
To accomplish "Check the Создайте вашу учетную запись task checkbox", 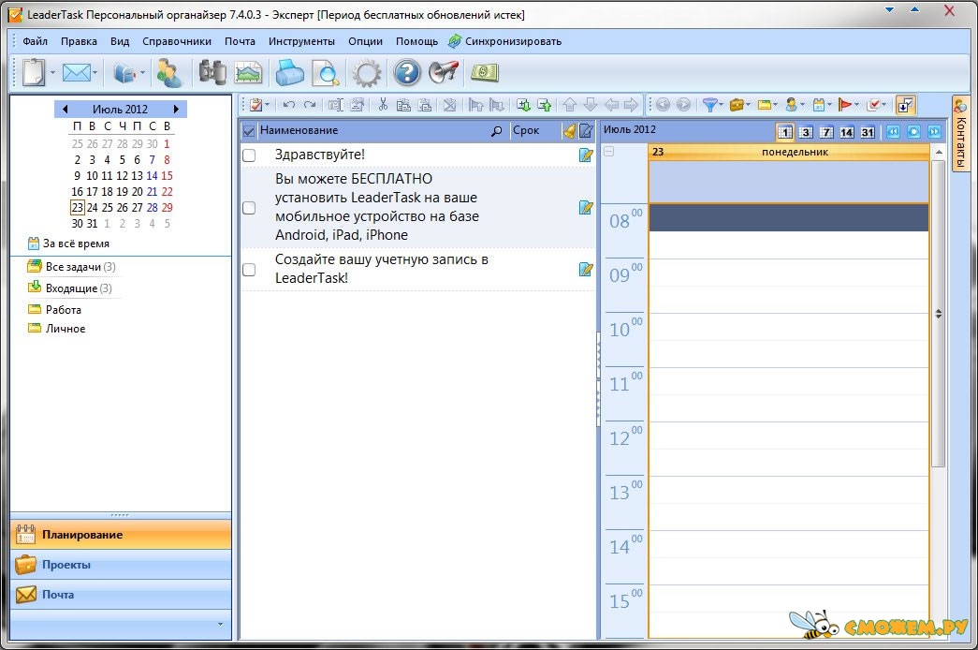I will pos(249,269).
